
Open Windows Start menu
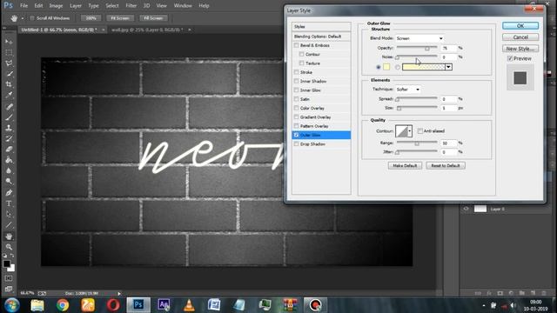(11, 305)
